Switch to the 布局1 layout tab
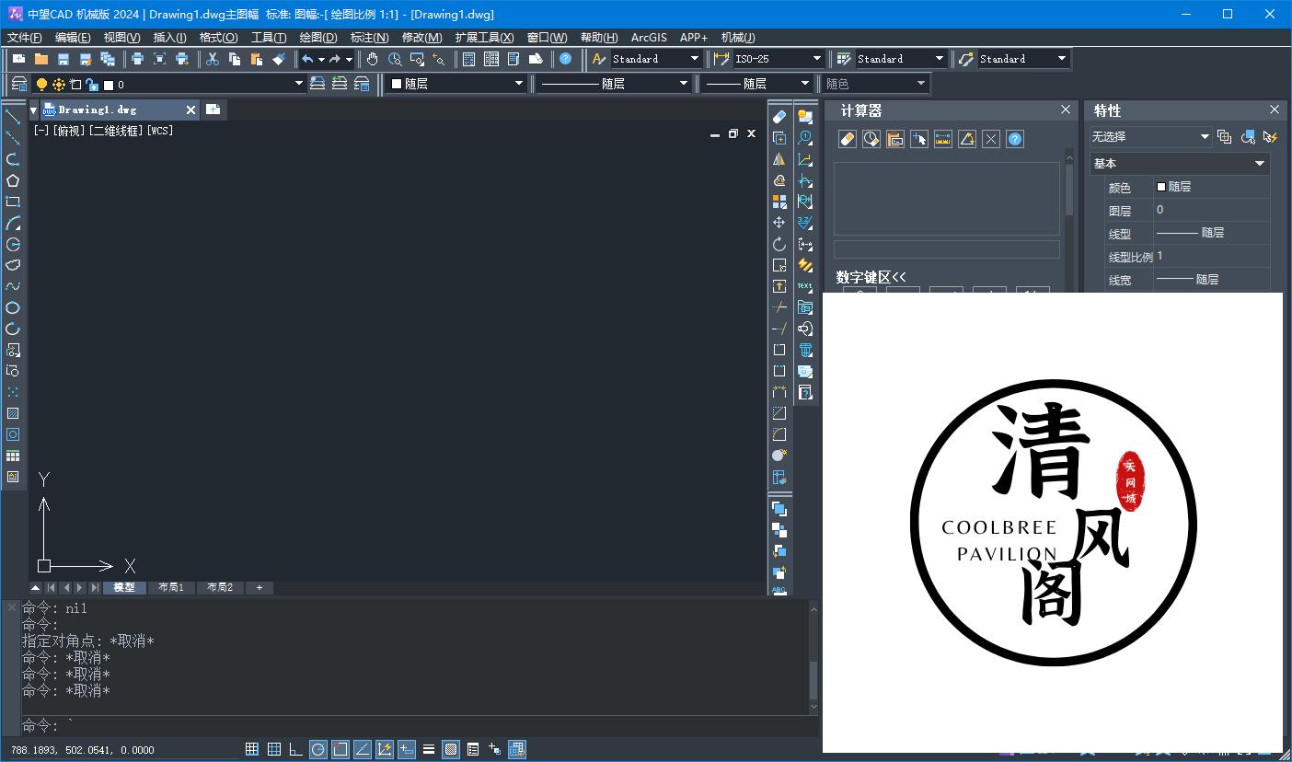Screen dimensions: 1292x762 pyautogui.click(x=171, y=587)
